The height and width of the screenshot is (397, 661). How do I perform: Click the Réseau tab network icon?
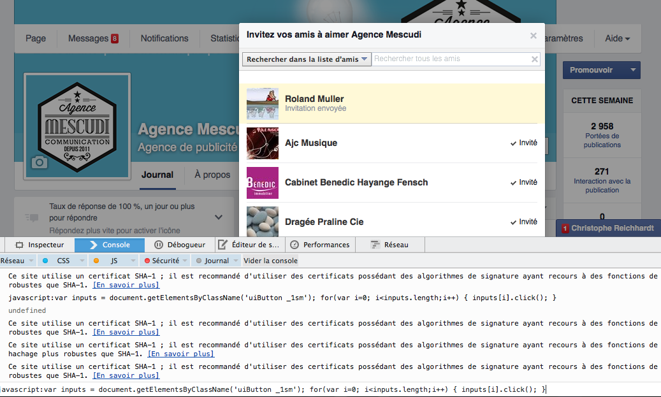pos(375,245)
